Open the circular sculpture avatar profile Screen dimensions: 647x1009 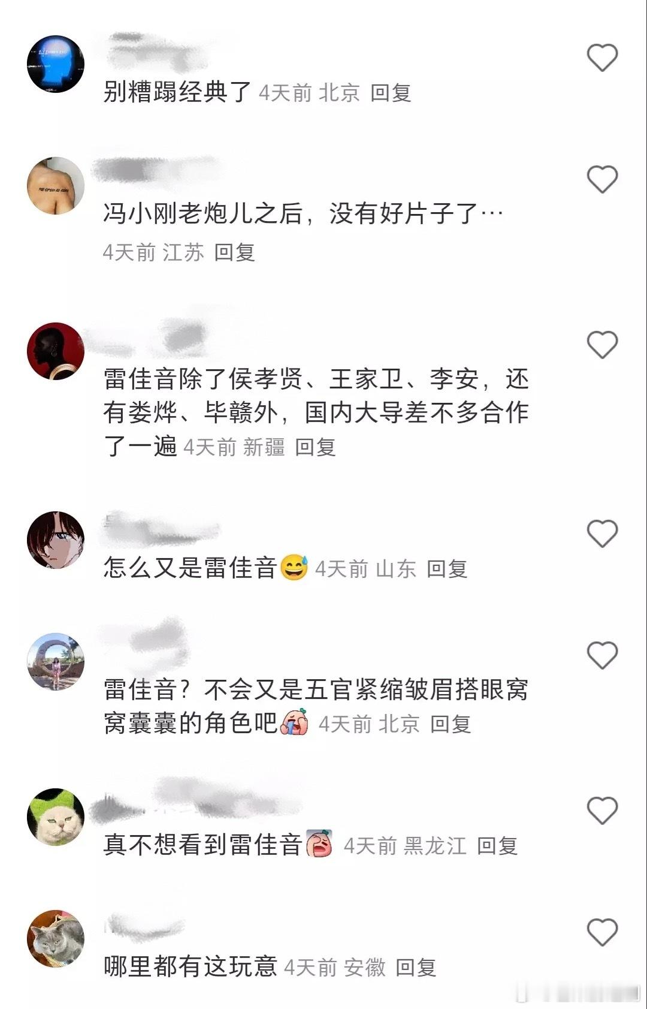(56, 661)
